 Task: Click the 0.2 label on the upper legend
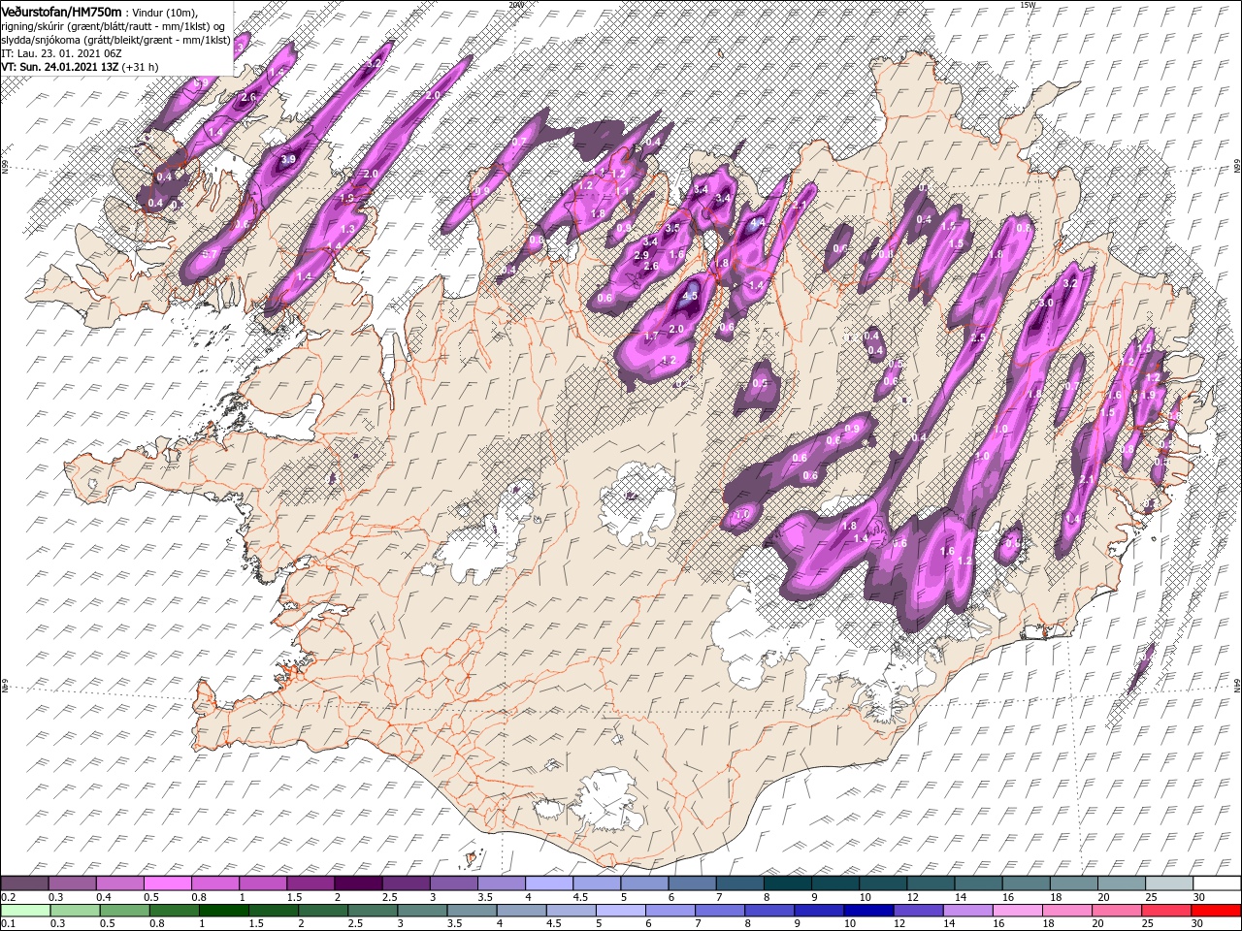pyautogui.click(x=9, y=897)
